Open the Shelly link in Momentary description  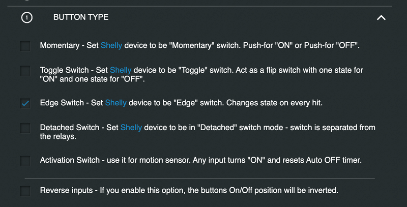[x=111, y=46]
